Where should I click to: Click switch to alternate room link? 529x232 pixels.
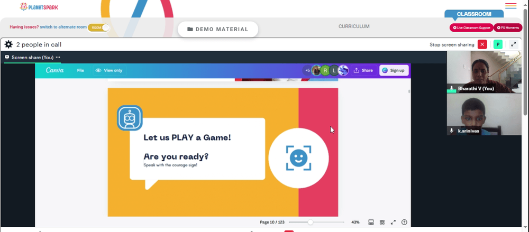click(63, 27)
